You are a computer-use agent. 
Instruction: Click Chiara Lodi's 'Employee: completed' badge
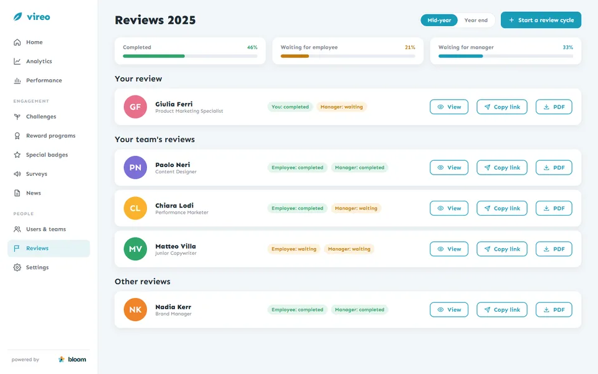point(298,208)
